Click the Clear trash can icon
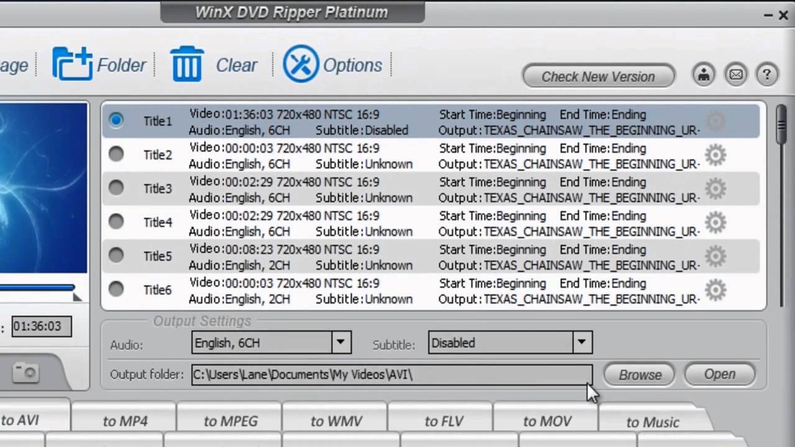Screen dimensions: 795x447 point(187,64)
